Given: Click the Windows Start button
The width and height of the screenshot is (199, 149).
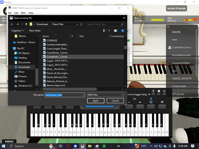Looking at the screenshot, I should (x=4, y=146).
